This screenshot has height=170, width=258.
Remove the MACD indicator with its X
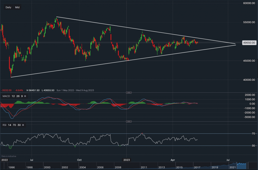coord(25,96)
